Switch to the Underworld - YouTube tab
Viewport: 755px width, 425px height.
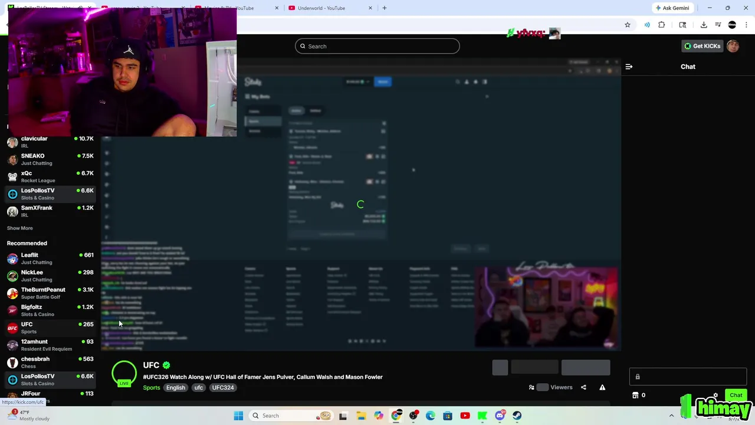tap(321, 8)
